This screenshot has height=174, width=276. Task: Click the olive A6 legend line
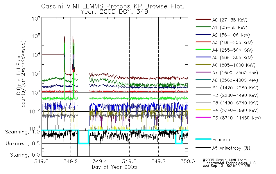(x=203, y=65)
